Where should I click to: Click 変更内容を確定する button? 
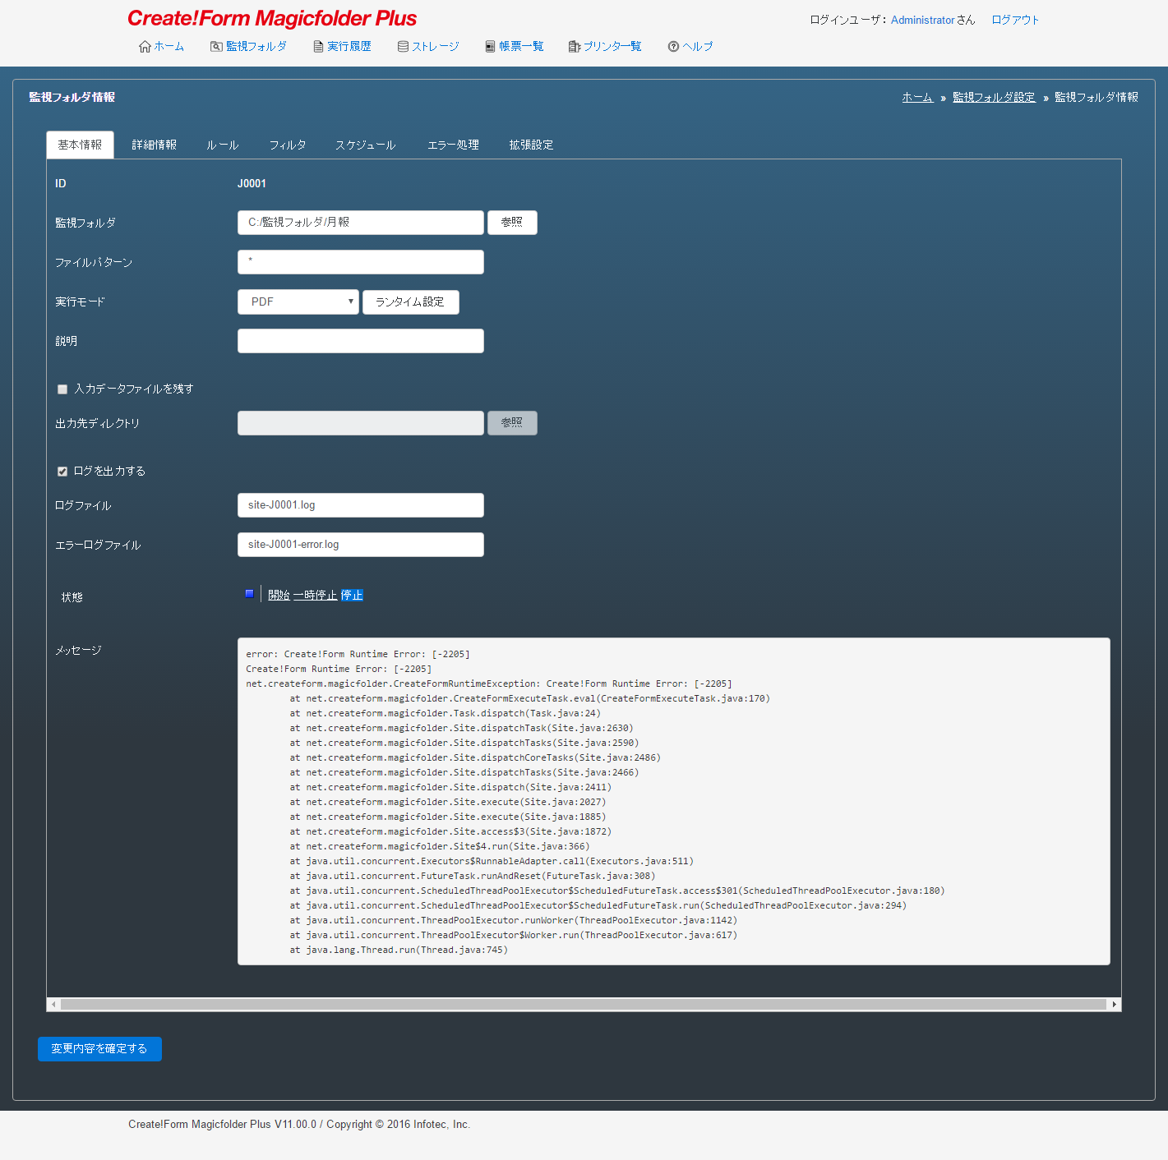click(x=99, y=1049)
